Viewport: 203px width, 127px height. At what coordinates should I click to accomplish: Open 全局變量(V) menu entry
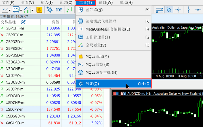click(x=113, y=45)
